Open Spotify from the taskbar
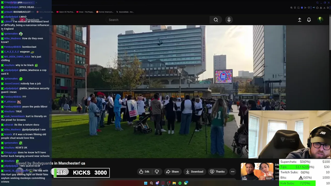331x186 pixels. pos(180,183)
